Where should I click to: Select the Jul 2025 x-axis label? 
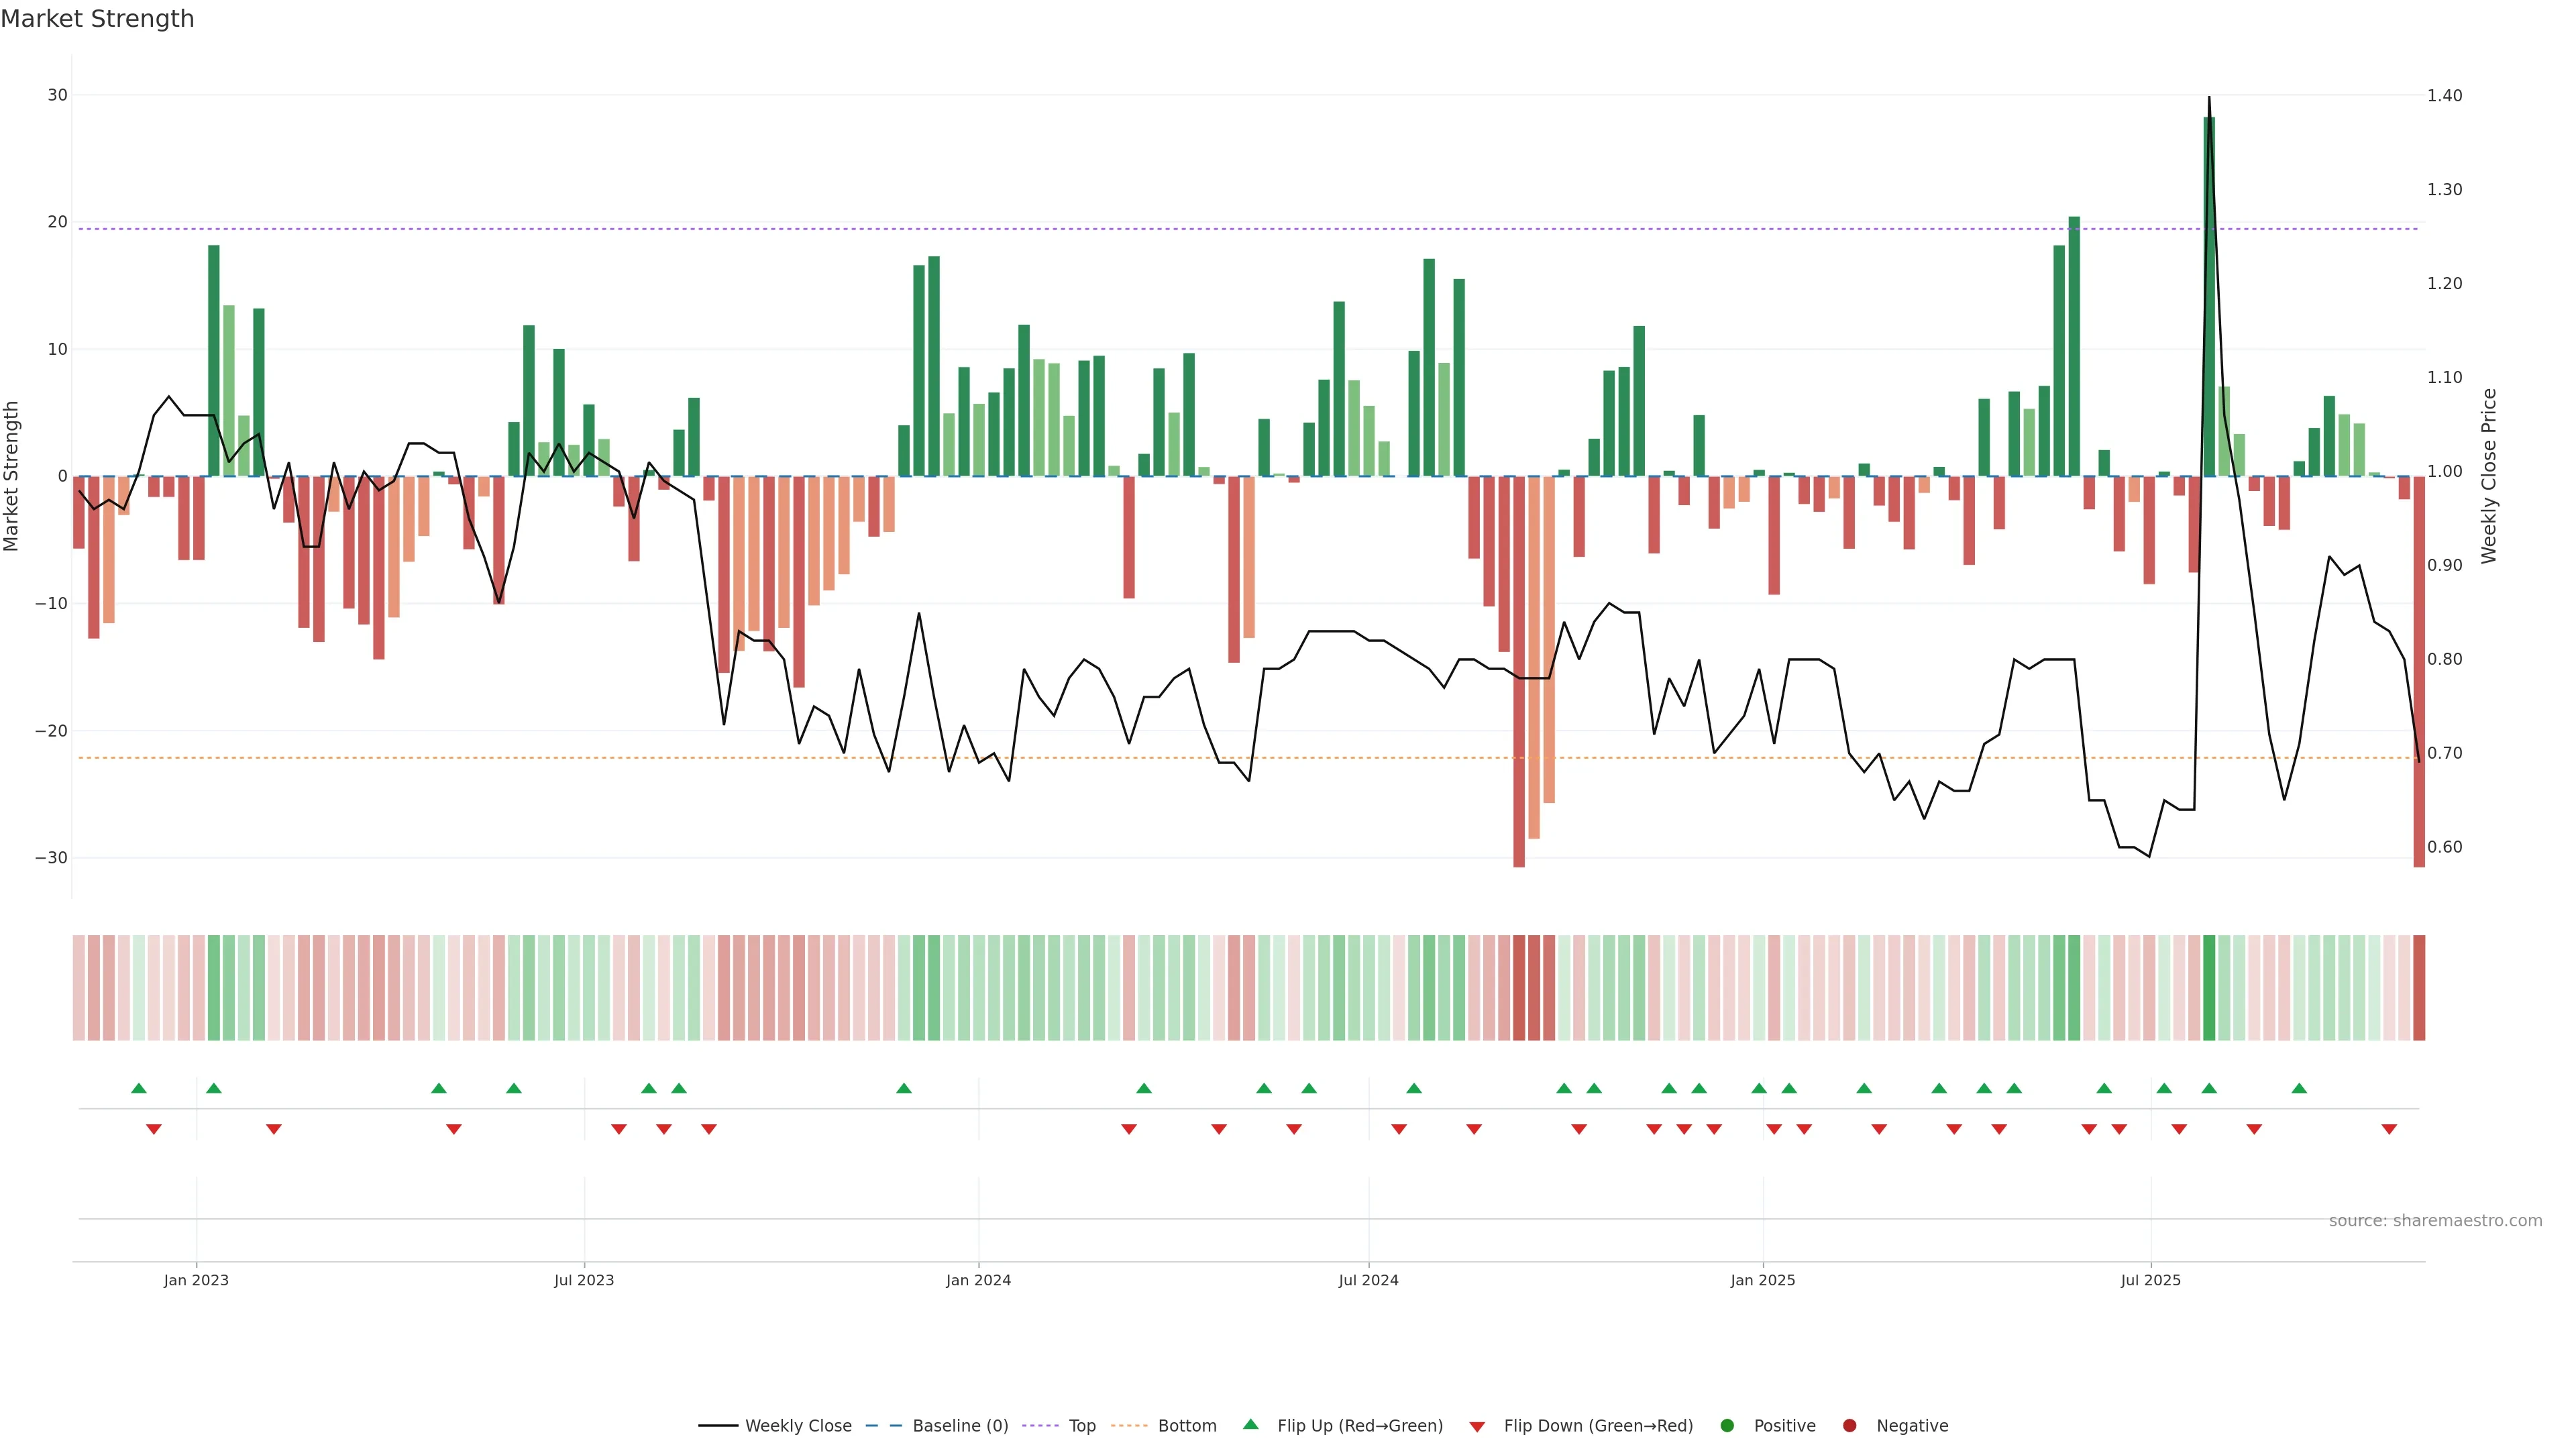(2150, 1280)
